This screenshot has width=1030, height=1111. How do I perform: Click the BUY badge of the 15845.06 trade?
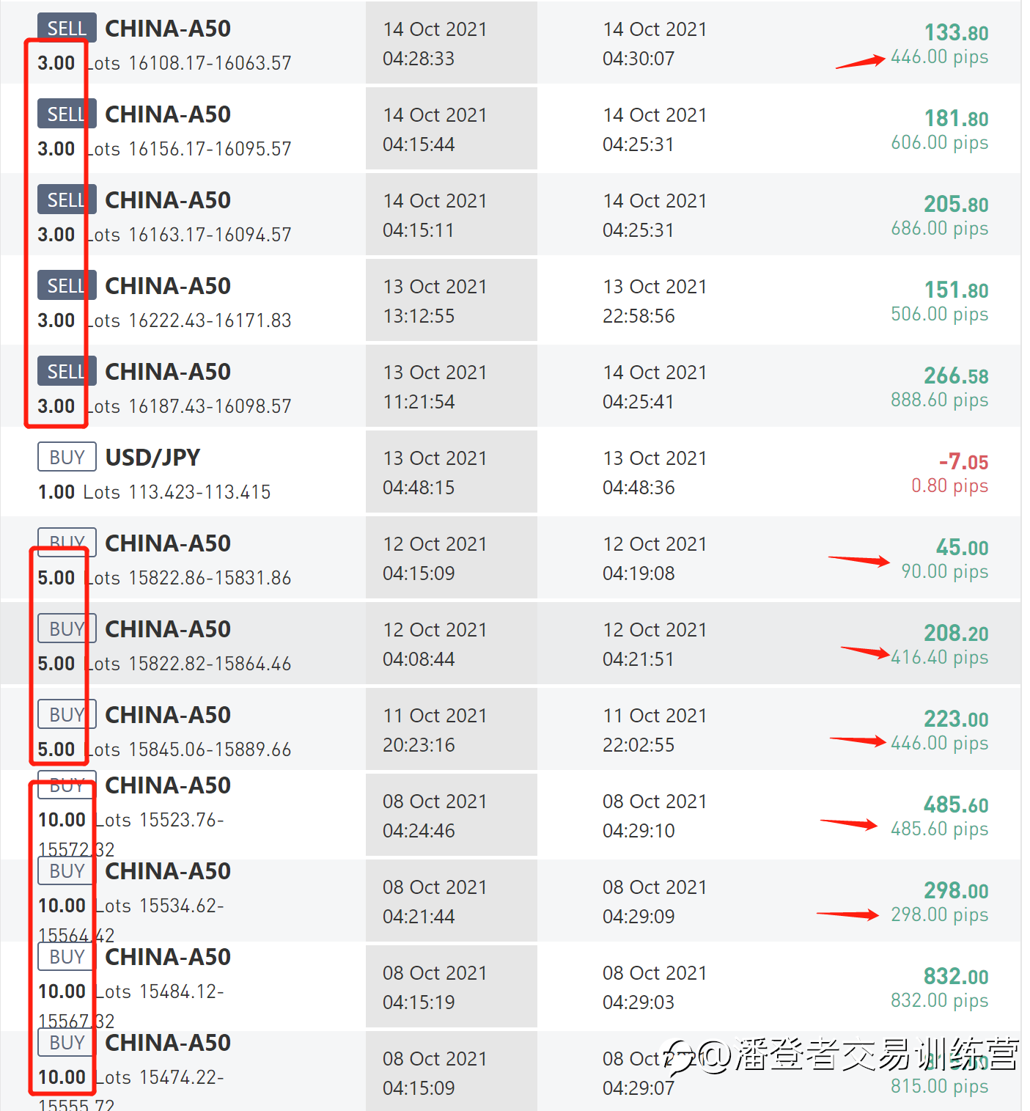point(67,714)
